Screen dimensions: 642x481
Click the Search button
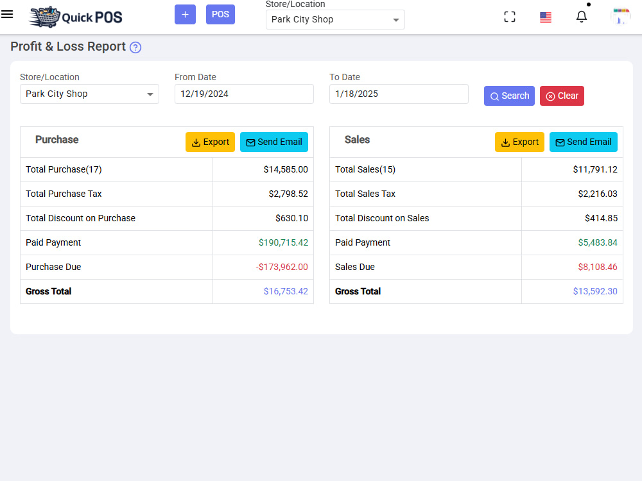click(x=509, y=96)
